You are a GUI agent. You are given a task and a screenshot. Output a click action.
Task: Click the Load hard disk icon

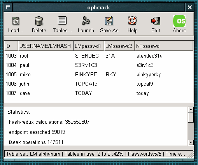click(16, 21)
